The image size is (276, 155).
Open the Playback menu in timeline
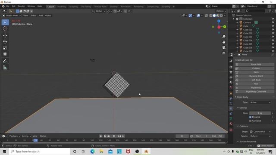pos(14,136)
